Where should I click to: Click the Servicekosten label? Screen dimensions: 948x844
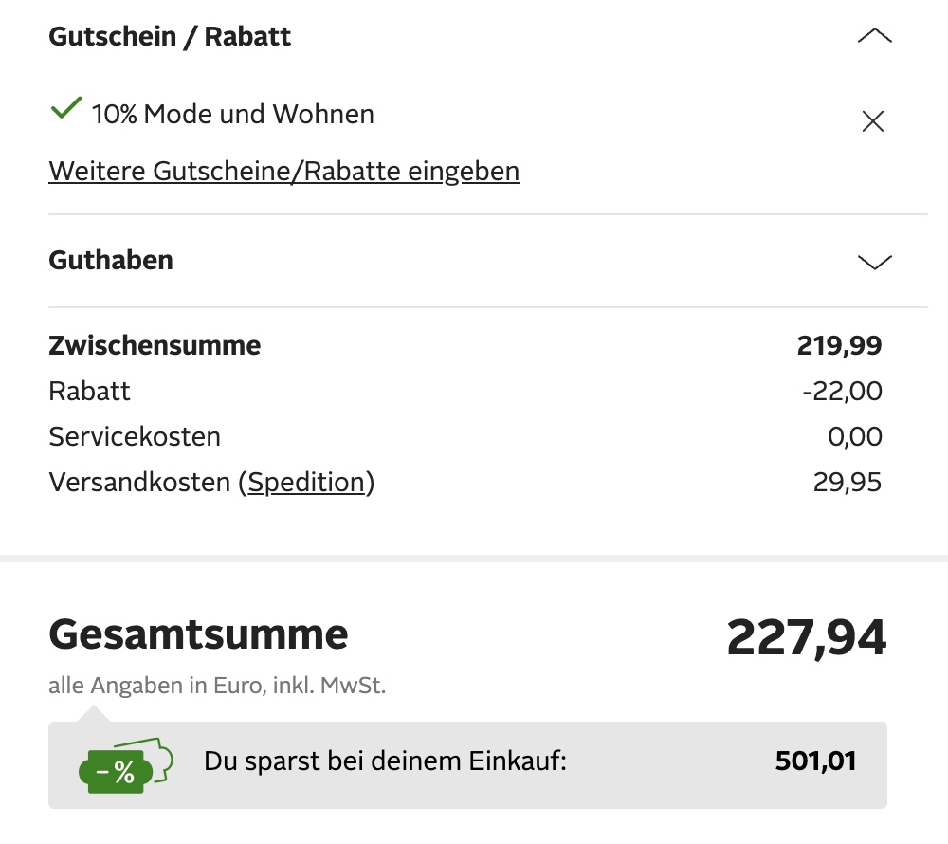tap(135, 437)
